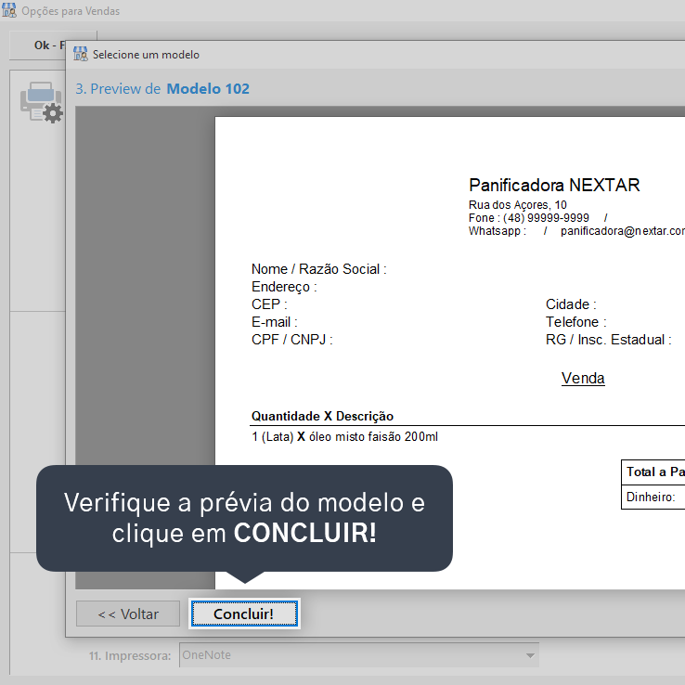Click the Quantidade X Descrição header
Image resolution: width=685 pixels, height=685 pixels.
(322, 416)
